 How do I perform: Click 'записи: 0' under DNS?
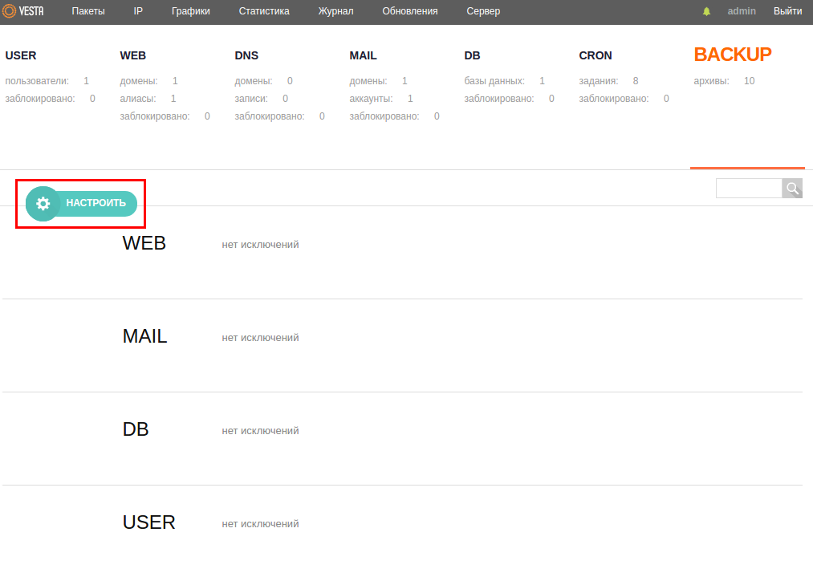click(262, 99)
